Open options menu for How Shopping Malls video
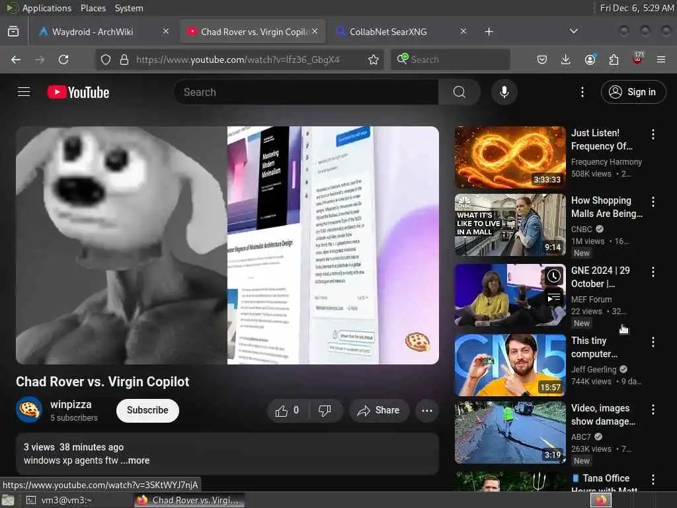Image resolution: width=677 pixels, height=508 pixels. click(653, 201)
